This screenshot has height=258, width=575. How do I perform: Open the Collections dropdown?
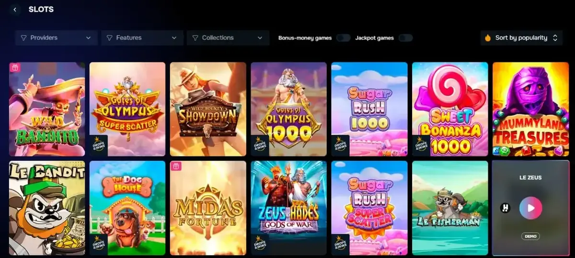click(228, 38)
